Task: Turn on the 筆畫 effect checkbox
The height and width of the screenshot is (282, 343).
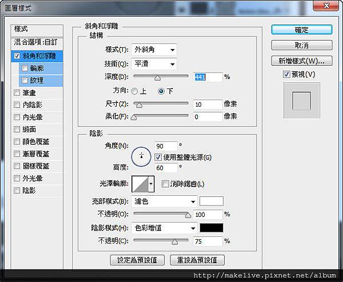Action: pos(17,93)
